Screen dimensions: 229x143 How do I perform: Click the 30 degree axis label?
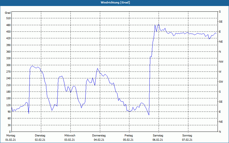click(9, 125)
